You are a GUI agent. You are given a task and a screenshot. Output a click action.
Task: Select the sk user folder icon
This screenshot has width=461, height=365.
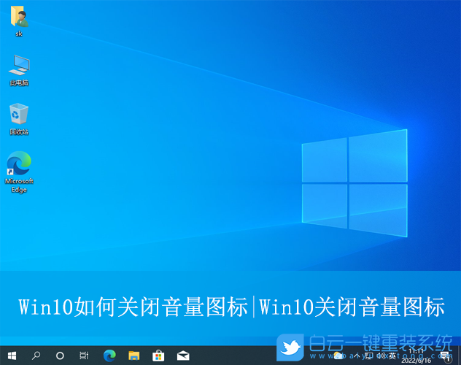pyautogui.click(x=19, y=21)
